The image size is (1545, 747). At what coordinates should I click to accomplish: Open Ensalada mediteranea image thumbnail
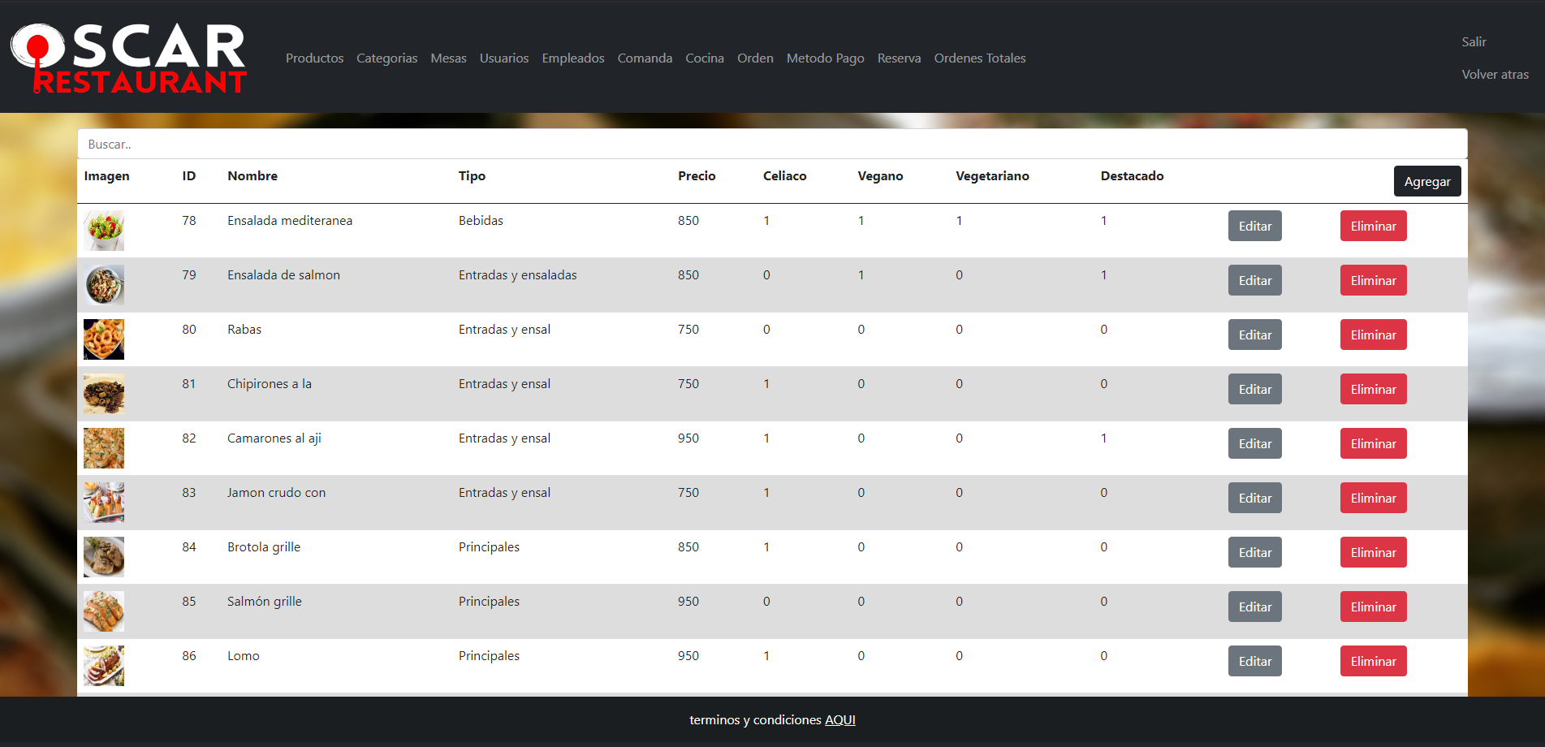click(x=104, y=231)
